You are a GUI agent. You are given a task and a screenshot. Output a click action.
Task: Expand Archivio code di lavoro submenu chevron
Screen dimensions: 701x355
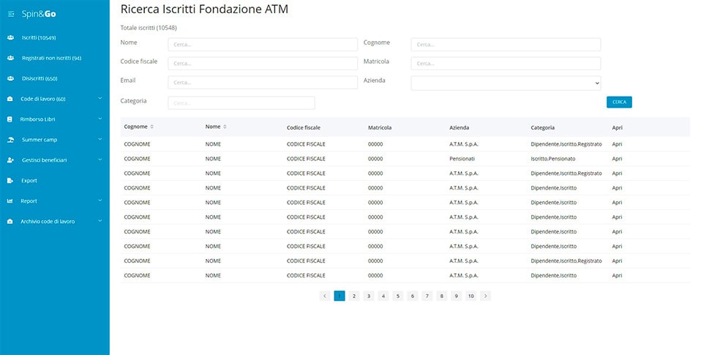click(x=100, y=221)
